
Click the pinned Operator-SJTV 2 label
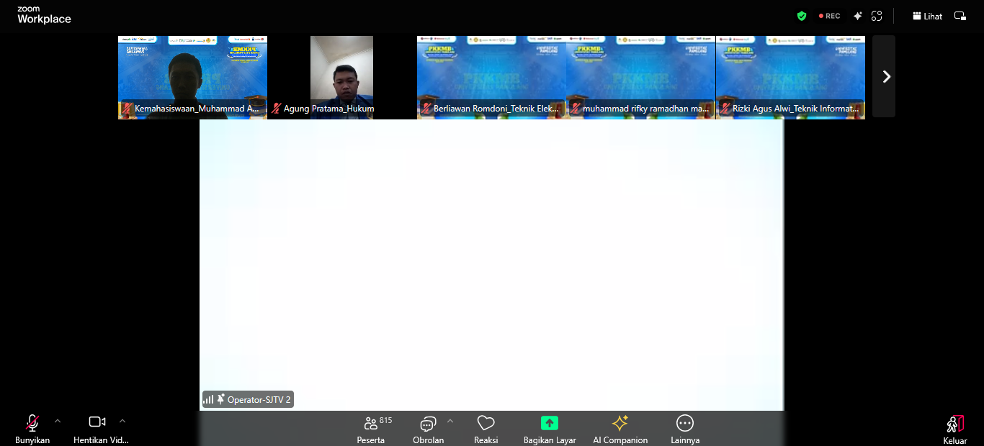tap(248, 399)
